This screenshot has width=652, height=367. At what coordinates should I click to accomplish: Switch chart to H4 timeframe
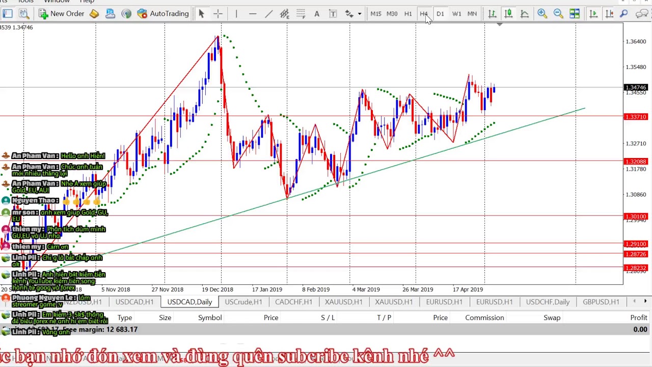click(x=424, y=14)
